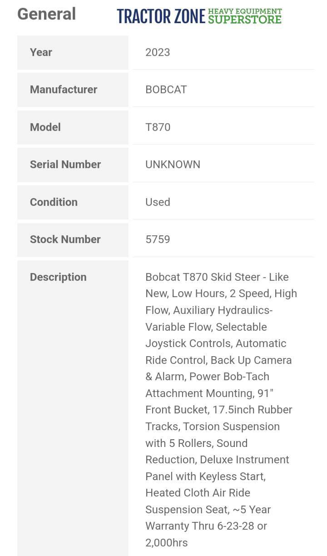Click the Stock Number row label
Image resolution: width=327 pixels, height=556 pixels.
coord(65,239)
